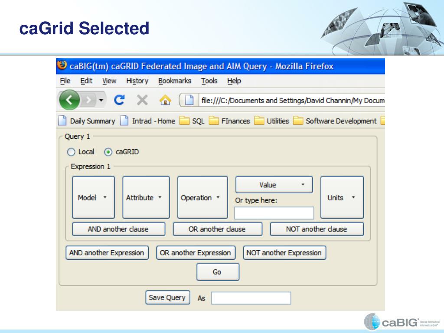Screen dimensions: 444x333
Task: Click the Save Query button
Action: 168,297
